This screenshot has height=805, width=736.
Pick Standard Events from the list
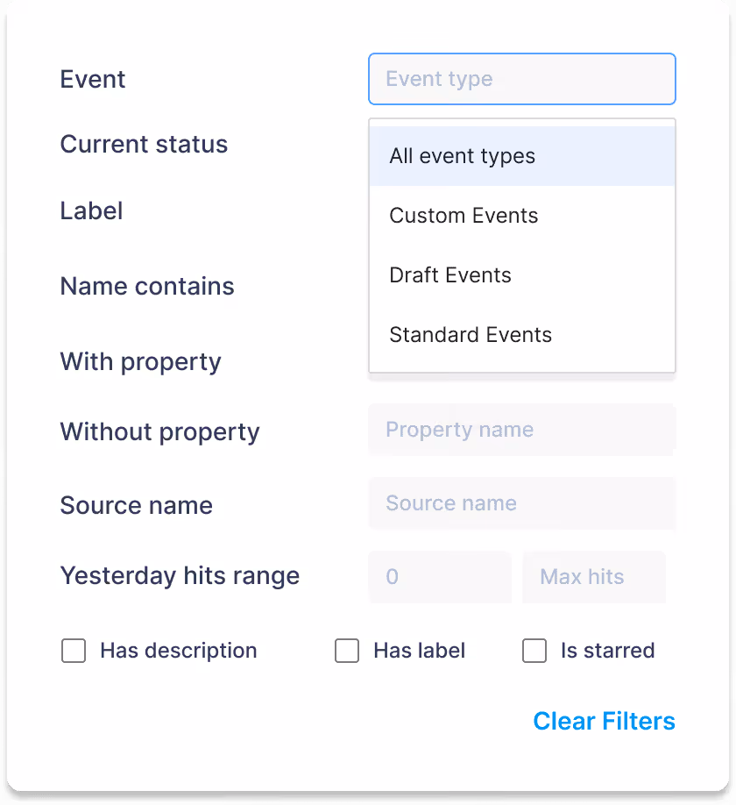pyautogui.click(x=470, y=334)
